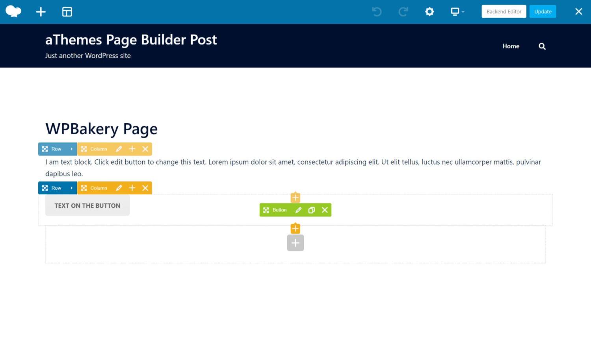Screen dimensions: 591x338
Task: Undo the last change
Action: 377,12
